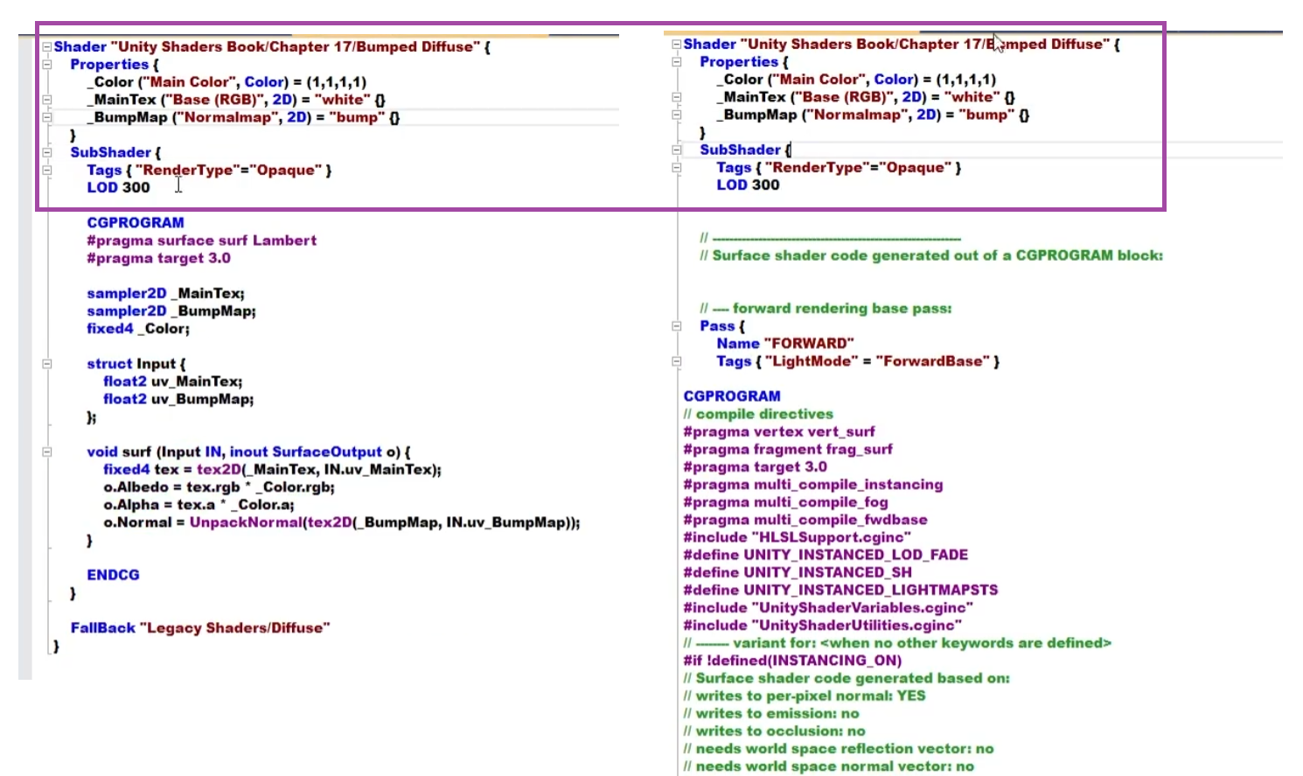
Task: Click the 'sampler2D _MainTex;' line
Action: (x=165, y=293)
